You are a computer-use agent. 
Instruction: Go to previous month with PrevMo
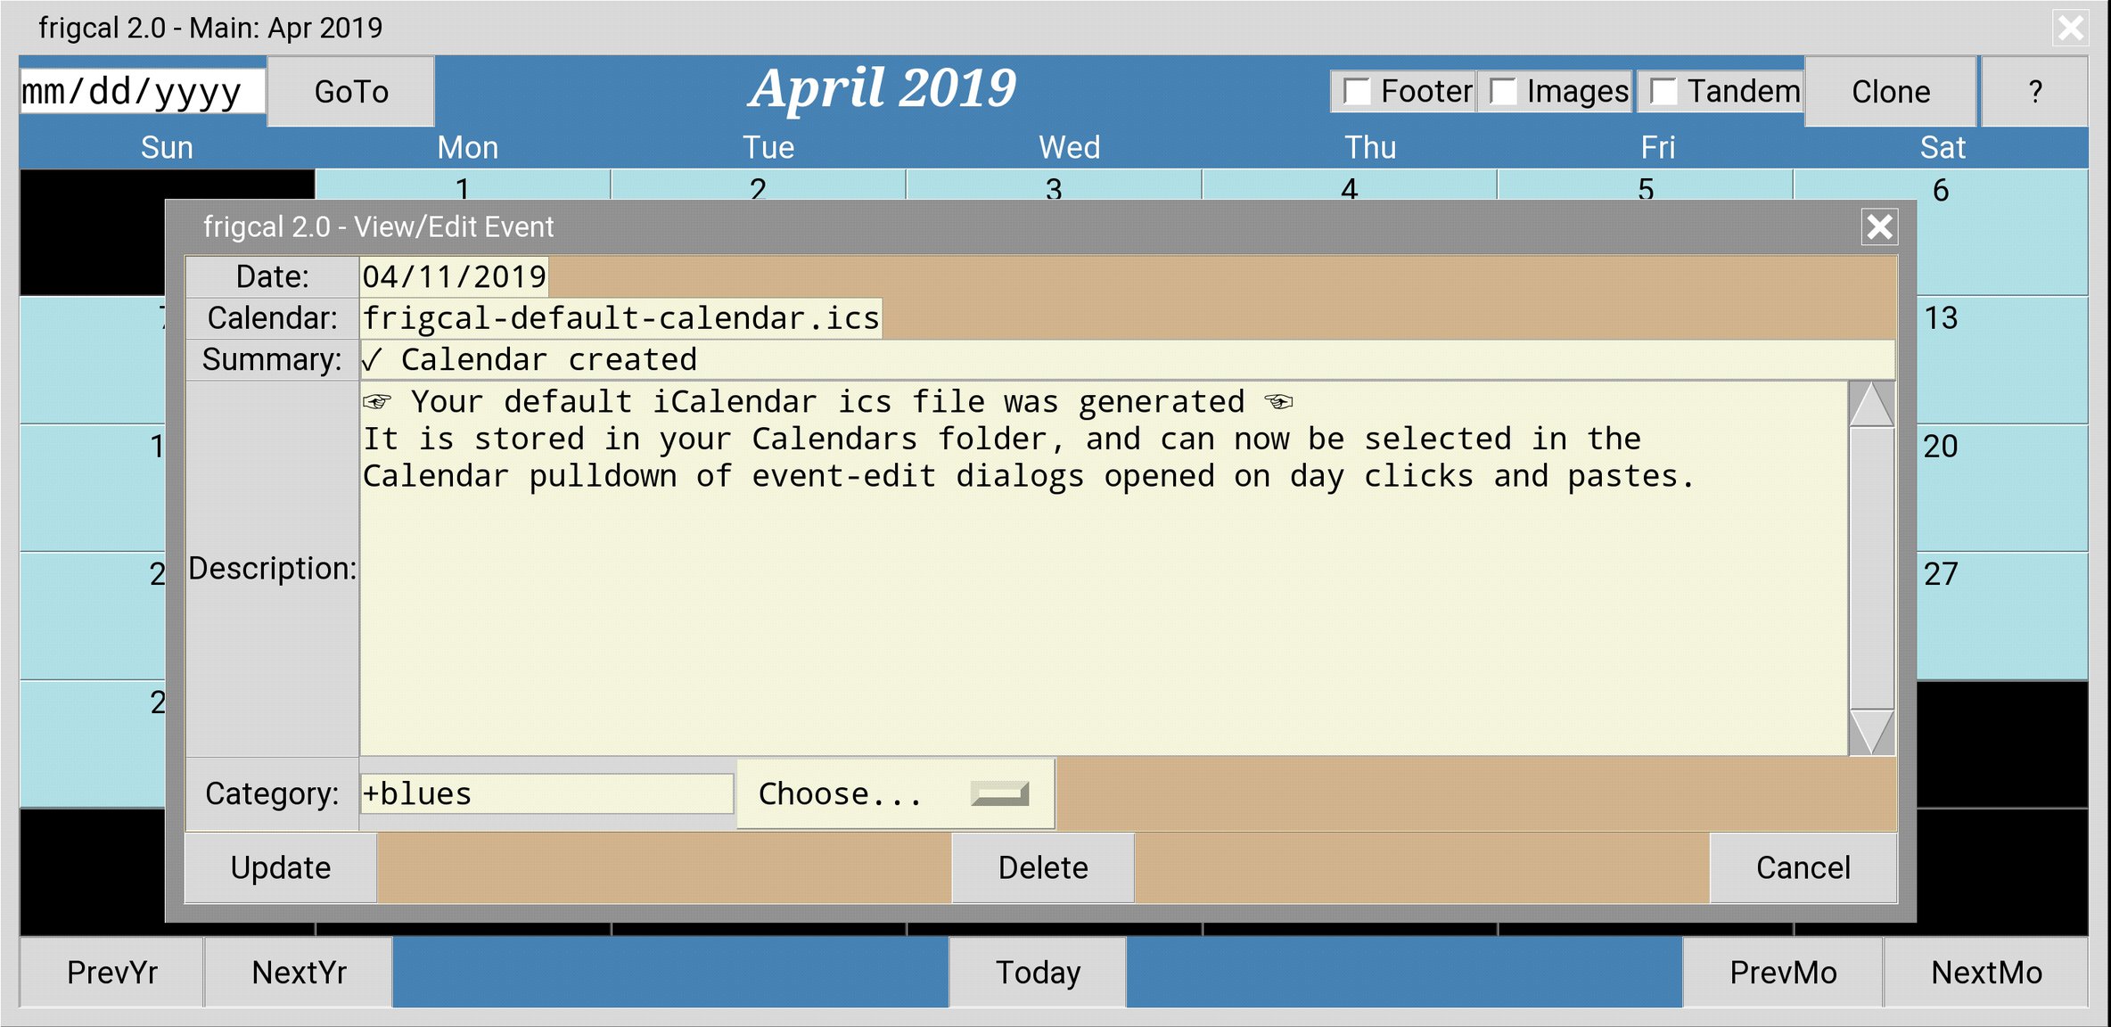1782,972
